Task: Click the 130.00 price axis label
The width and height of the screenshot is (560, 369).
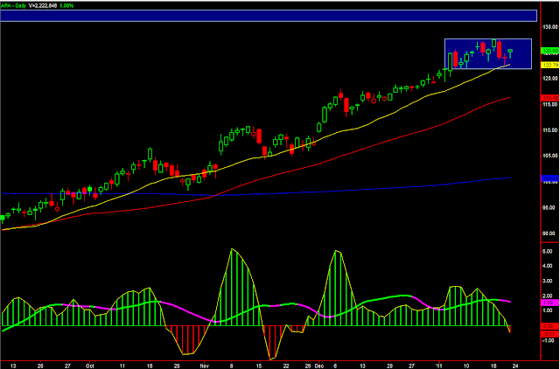Action: [550, 27]
